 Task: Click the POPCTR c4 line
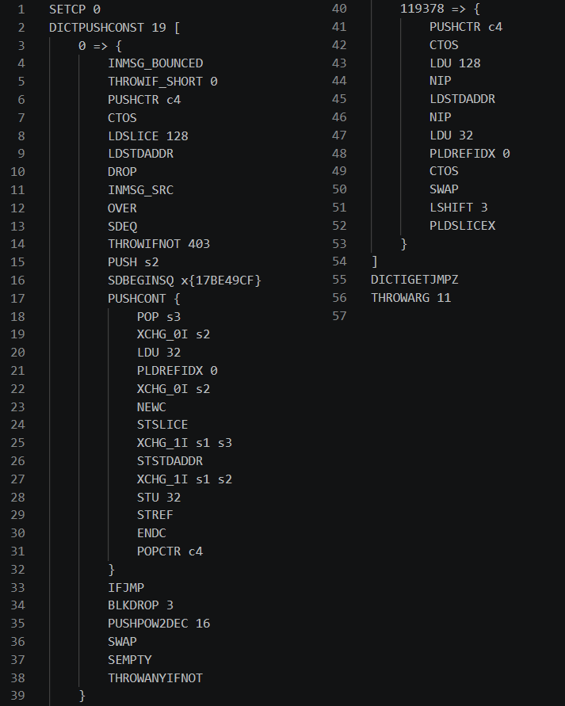170,551
